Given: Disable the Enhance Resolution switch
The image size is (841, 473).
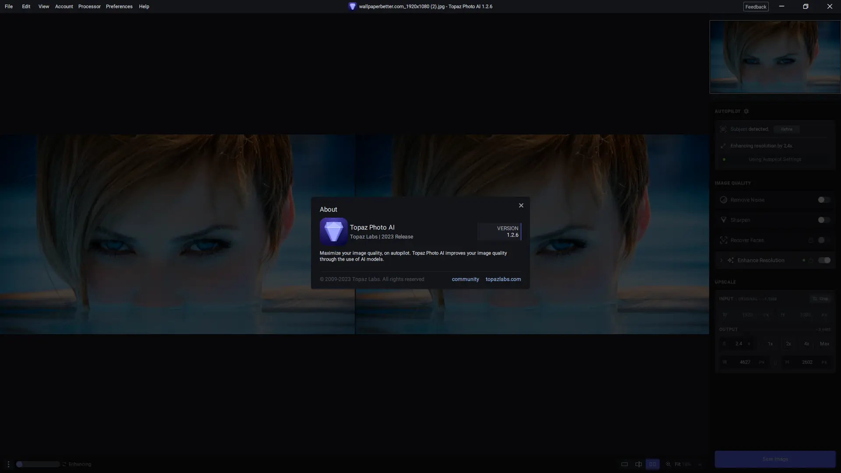Looking at the screenshot, I should coord(824,260).
